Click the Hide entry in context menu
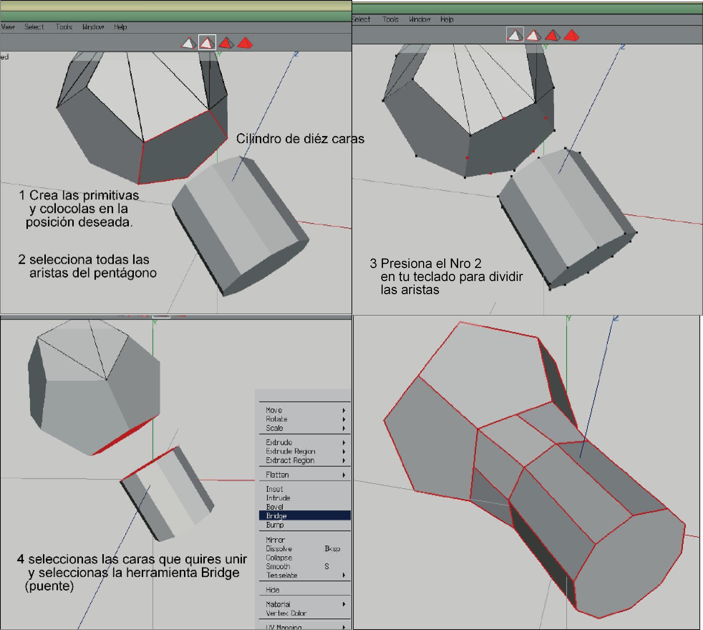The height and width of the screenshot is (630, 703). click(272, 590)
